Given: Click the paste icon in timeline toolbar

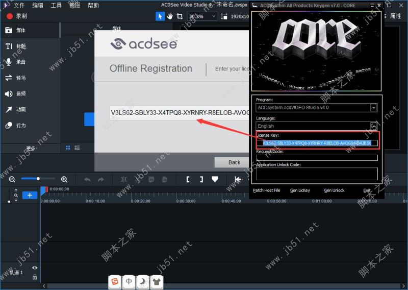Looking at the screenshot, I should pyautogui.click(x=164, y=179).
